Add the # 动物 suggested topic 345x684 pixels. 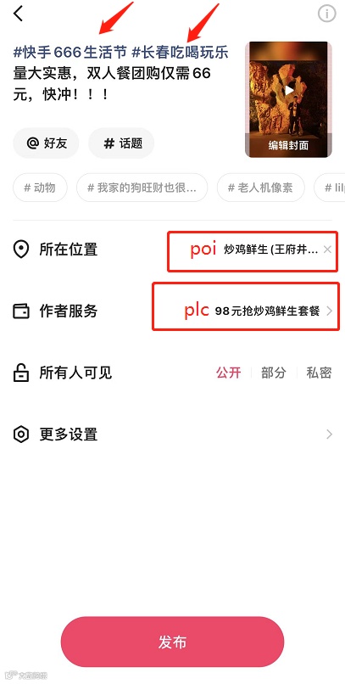(40, 188)
